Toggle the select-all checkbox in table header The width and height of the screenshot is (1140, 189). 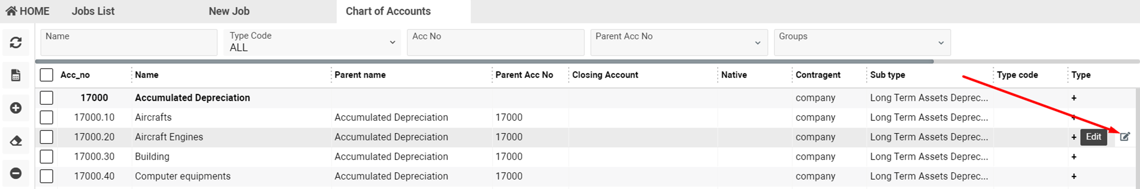[47, 75]
